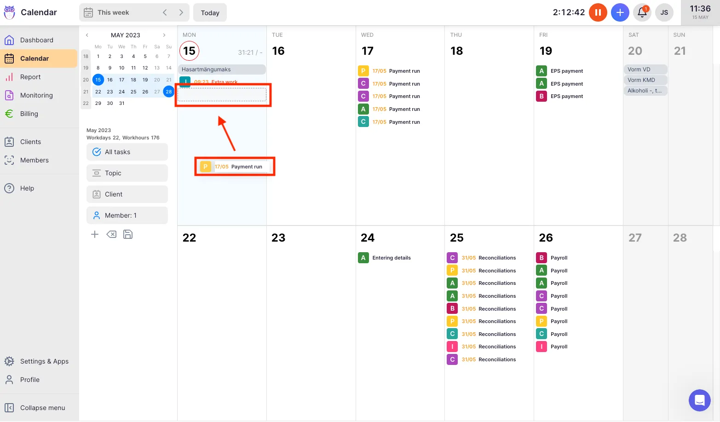Open the This week view selector
This screenshot has height=422, width=720.
point(113,12)
